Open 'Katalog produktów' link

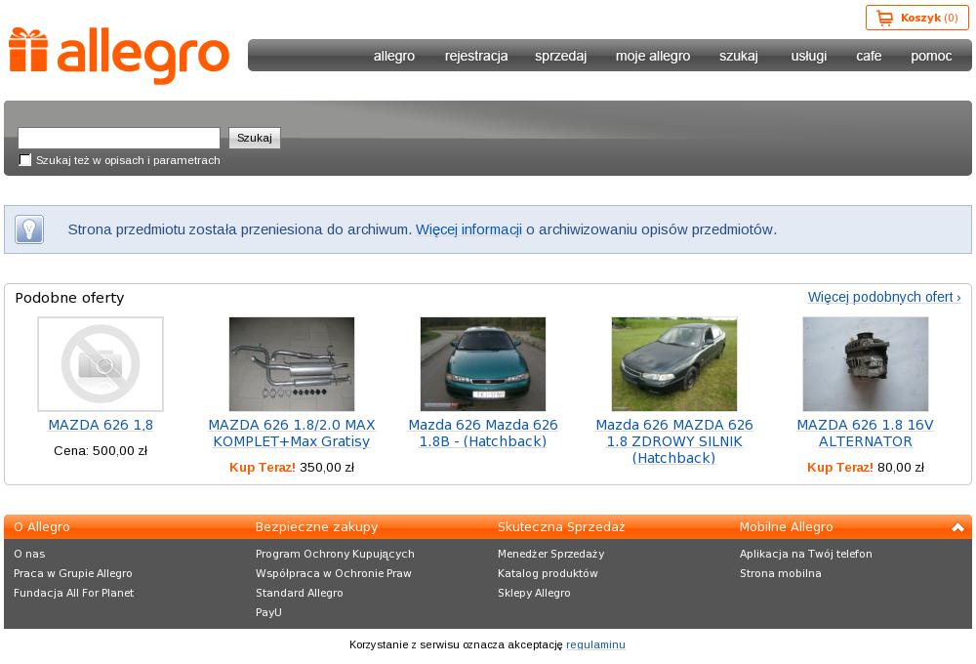coord(548,573)
